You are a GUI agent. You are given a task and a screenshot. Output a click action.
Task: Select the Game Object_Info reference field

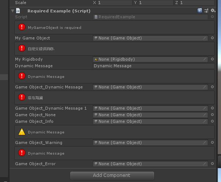[148, 121]
